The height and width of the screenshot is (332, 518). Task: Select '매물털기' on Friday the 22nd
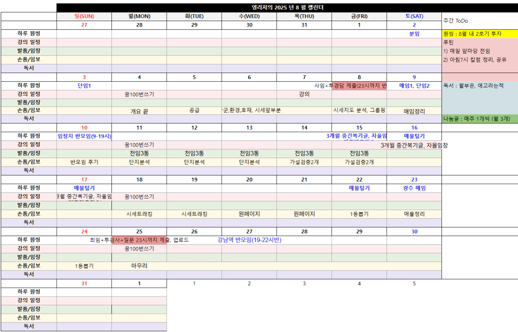click(x=359, y=188)
